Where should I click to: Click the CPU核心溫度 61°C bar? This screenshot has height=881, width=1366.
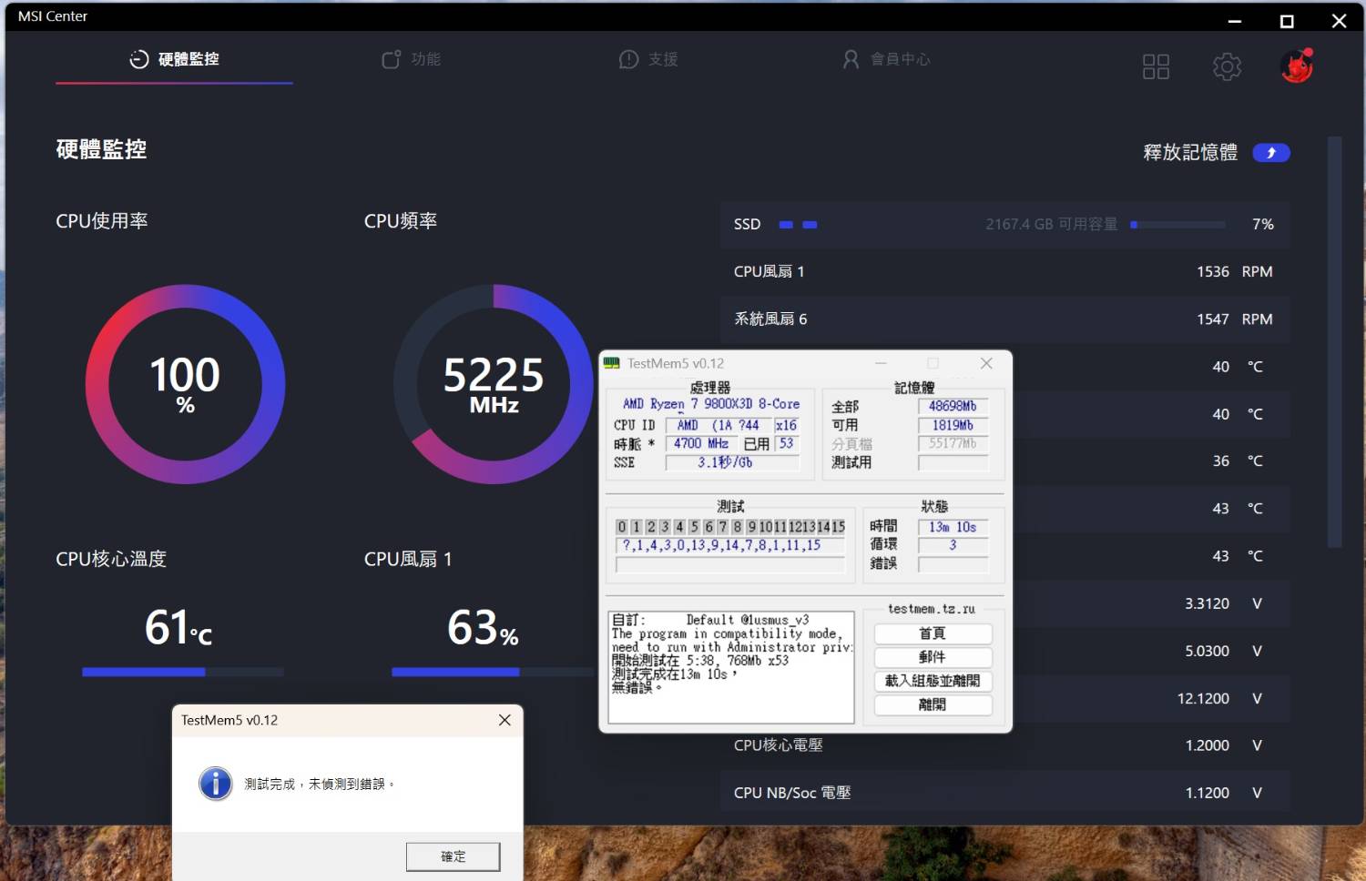(182, 673)
